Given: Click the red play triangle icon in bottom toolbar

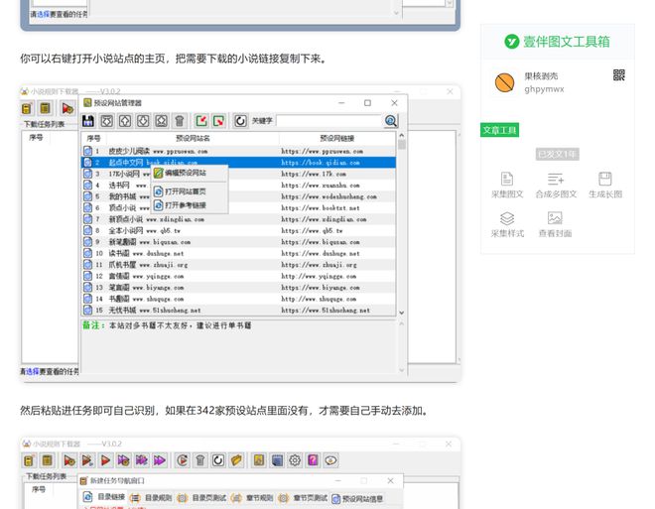Looking at the screenshot, I should click(105, 460).
